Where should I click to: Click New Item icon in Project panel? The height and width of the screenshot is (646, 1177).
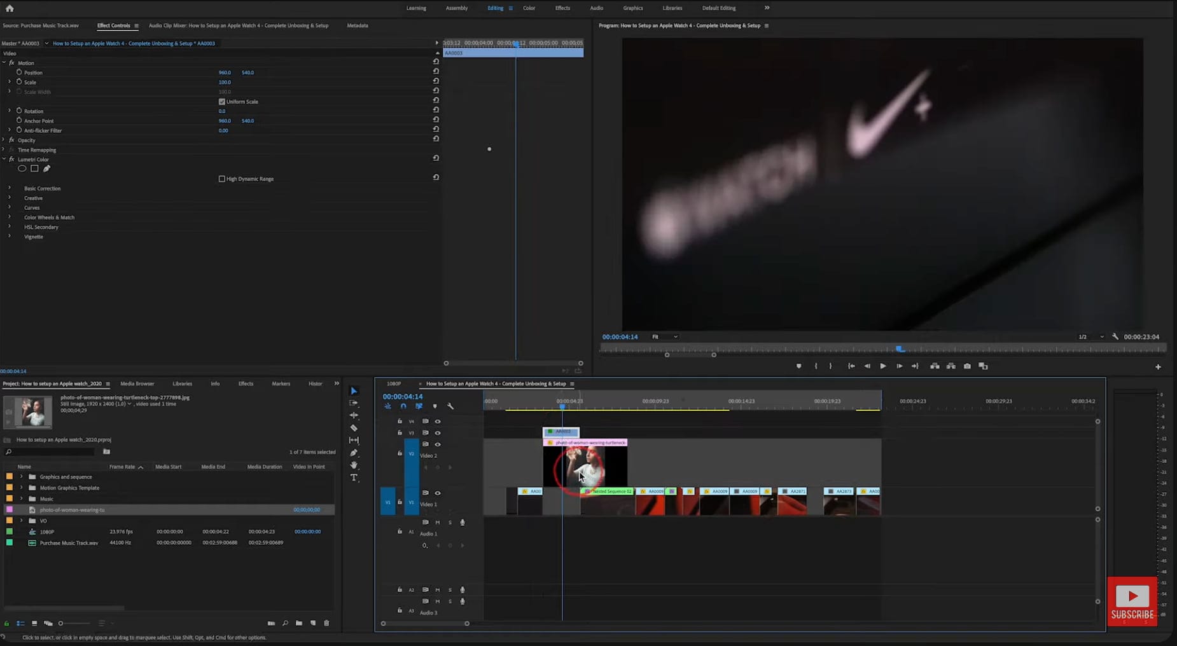point(313,623)
